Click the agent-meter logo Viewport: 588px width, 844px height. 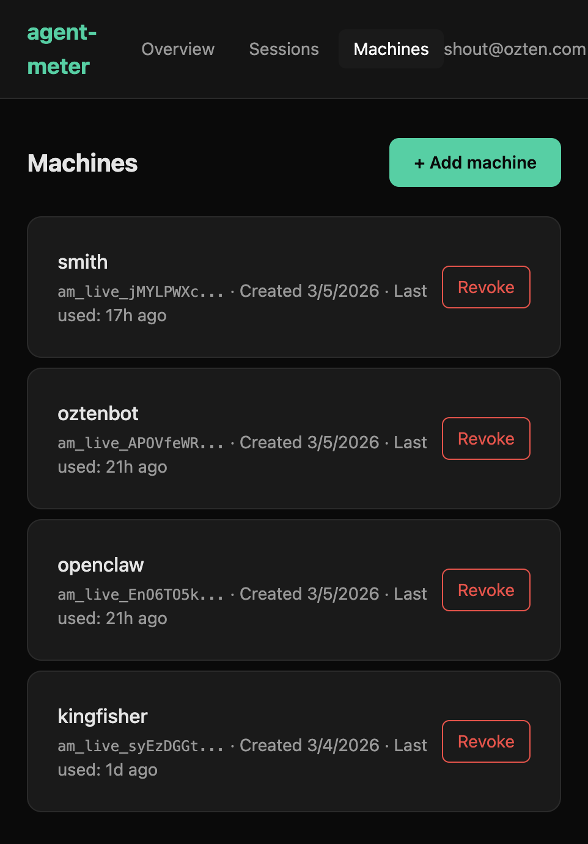point(61,49)
